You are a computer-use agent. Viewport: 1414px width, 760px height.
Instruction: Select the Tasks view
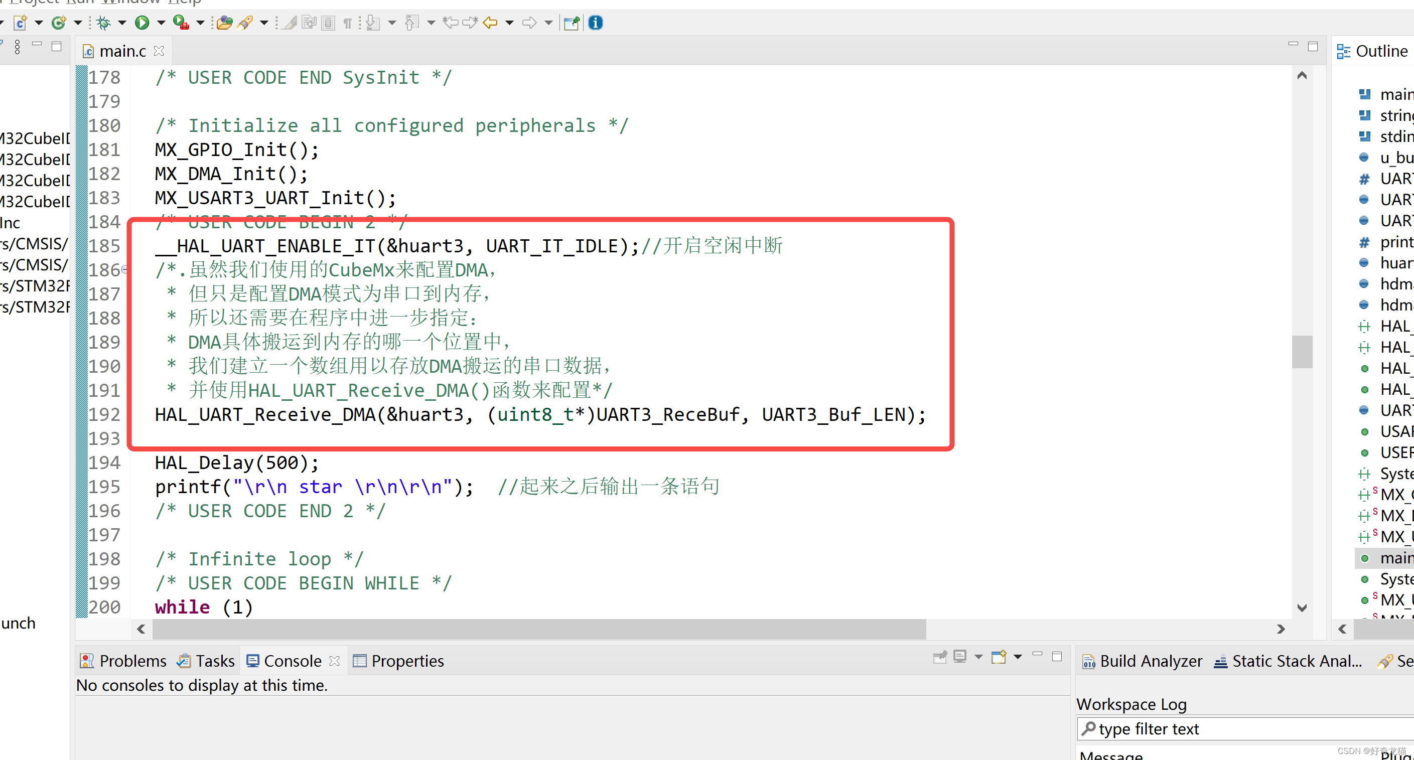coord(214,661)
